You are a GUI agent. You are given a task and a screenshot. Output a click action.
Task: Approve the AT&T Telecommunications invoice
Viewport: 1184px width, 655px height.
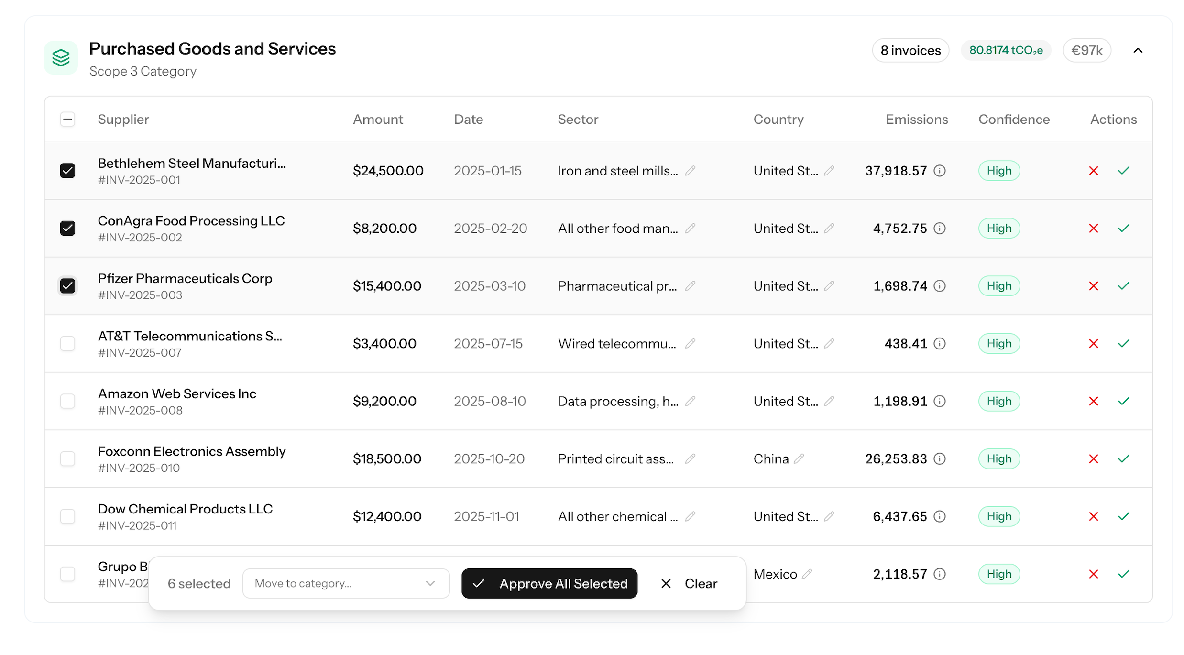pos(1124,343)
